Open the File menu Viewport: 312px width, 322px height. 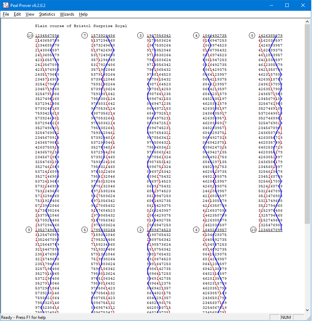6,14
